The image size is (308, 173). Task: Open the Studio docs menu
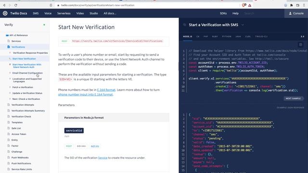pyautogui.click(x=94, y=13)
